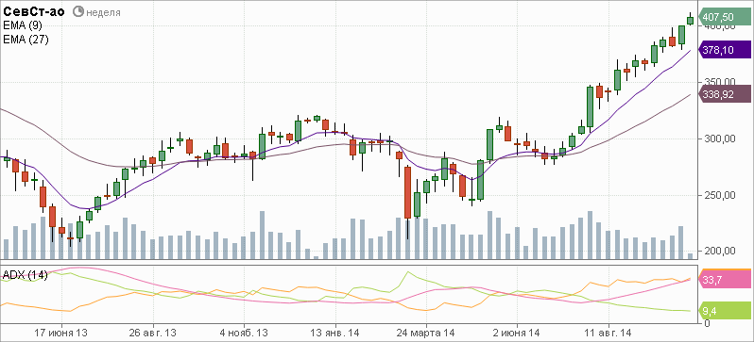The width and height of the screenshot is (754, 342).
Task: Click the 4 нояб. 13 date label
Action: point(244,333)
